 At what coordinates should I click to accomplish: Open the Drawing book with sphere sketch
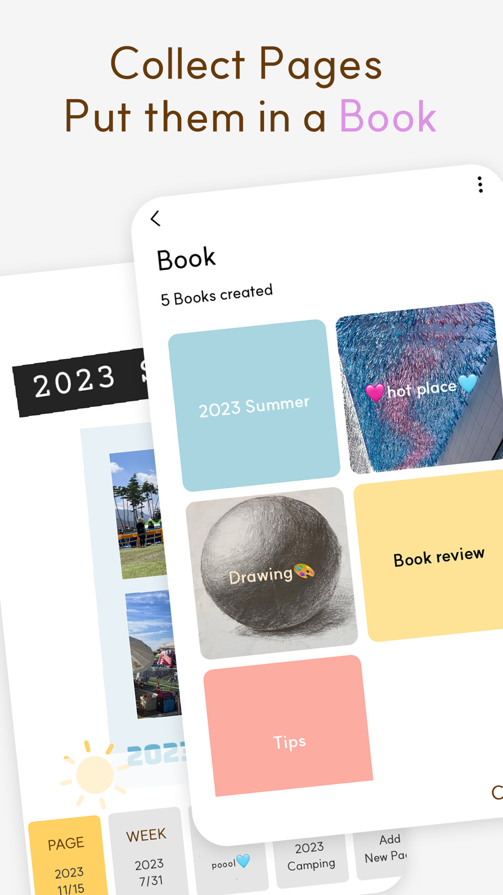tap(272, 573)
